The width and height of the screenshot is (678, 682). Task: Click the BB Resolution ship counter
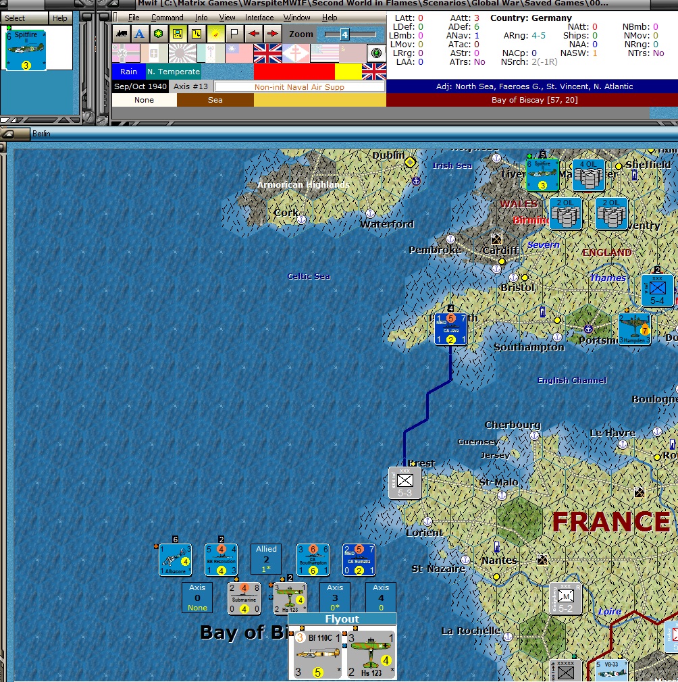(221, 560)
